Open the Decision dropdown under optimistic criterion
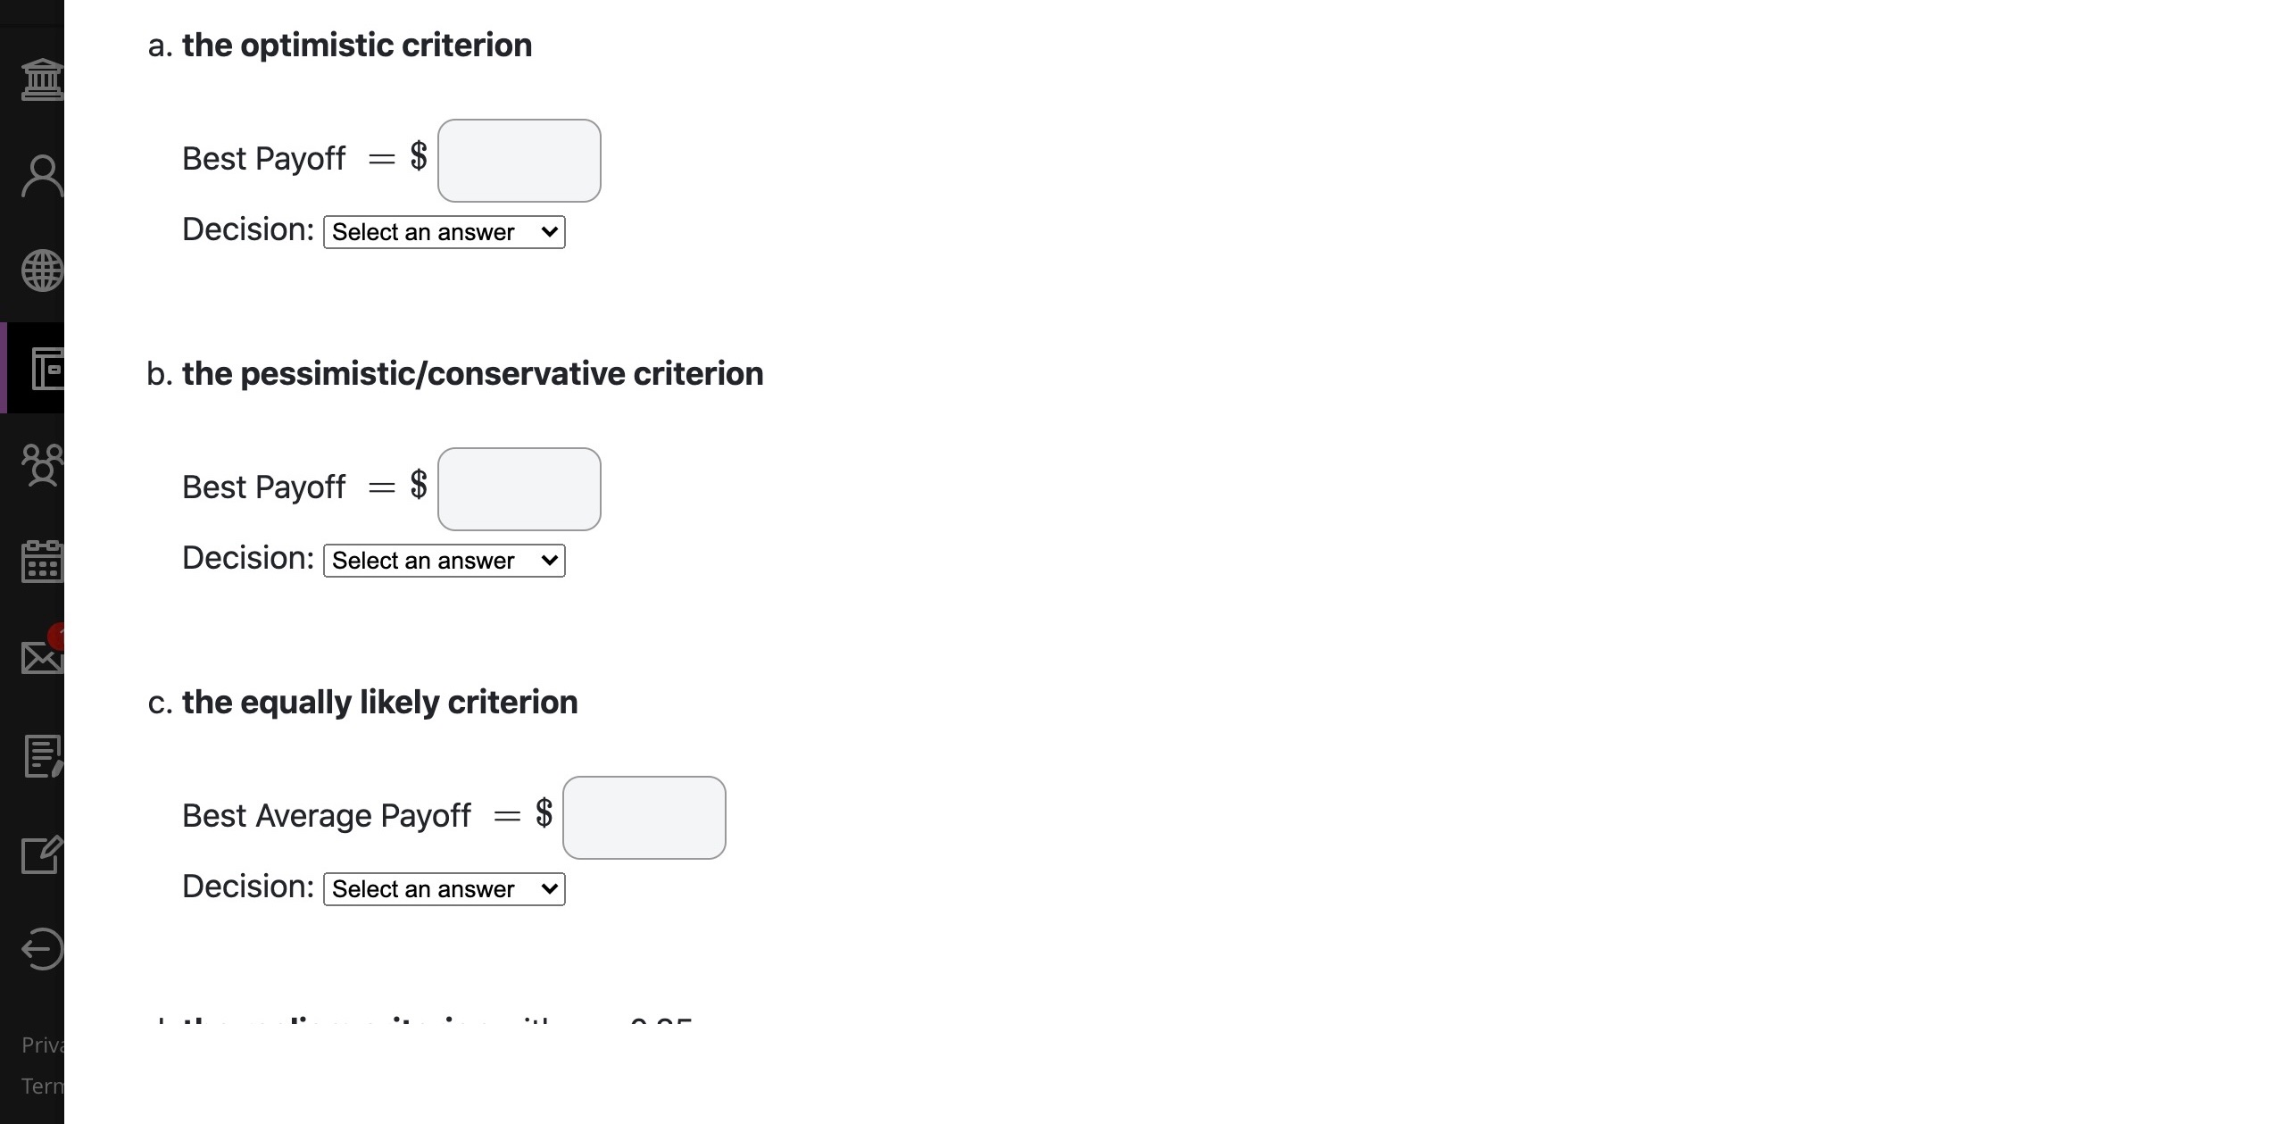This screenshot has width=2285, height=1124. (444, 231)
